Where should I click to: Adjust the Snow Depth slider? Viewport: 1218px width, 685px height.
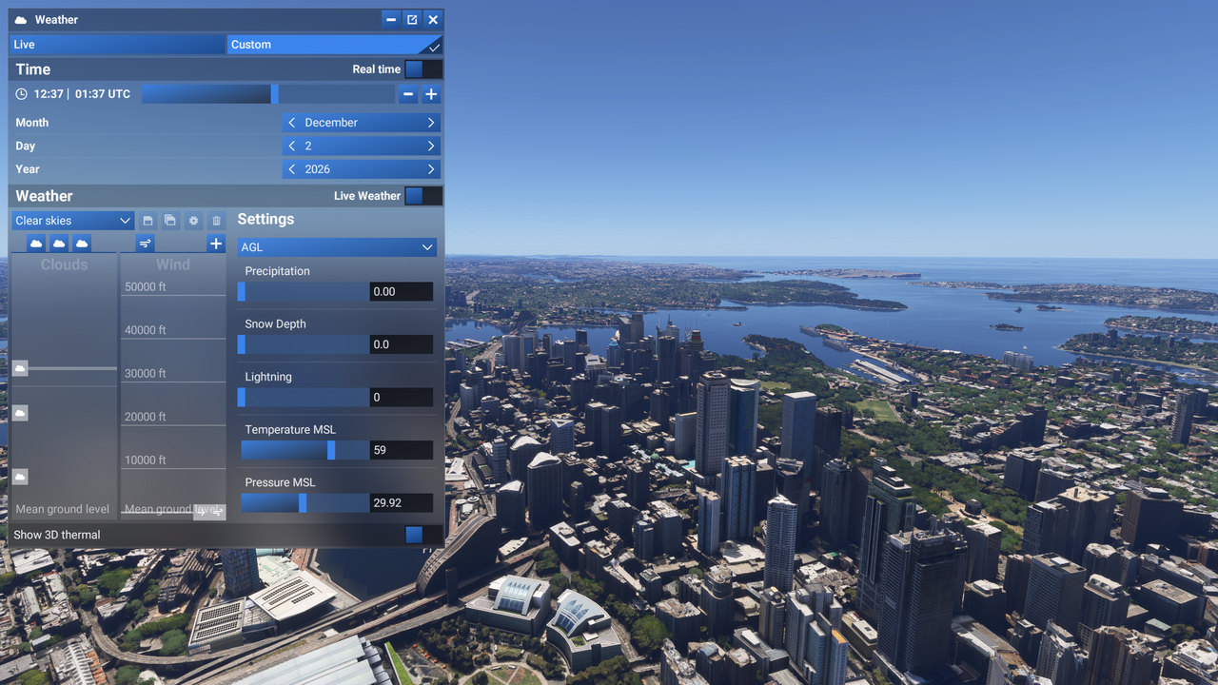pos(304,344)
